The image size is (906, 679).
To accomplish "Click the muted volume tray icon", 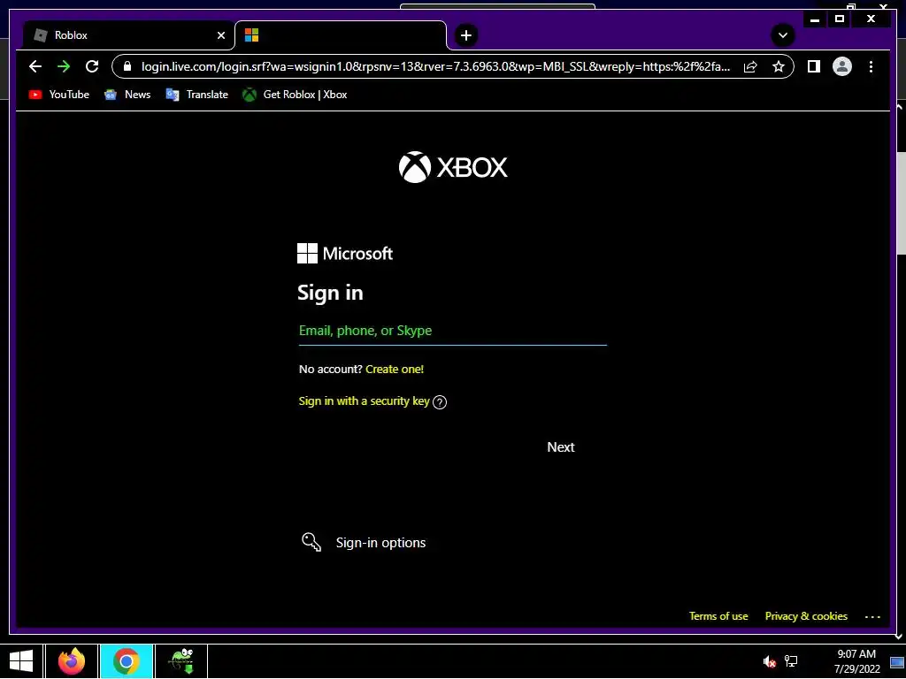I will tap(769, 661).
